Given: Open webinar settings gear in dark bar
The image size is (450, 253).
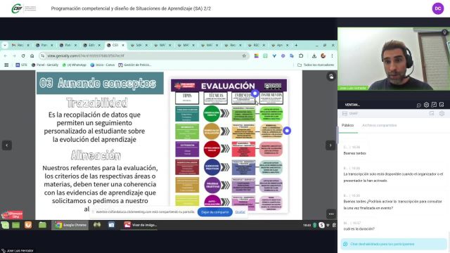Looking at the screenshot, I should coord(426,105).
